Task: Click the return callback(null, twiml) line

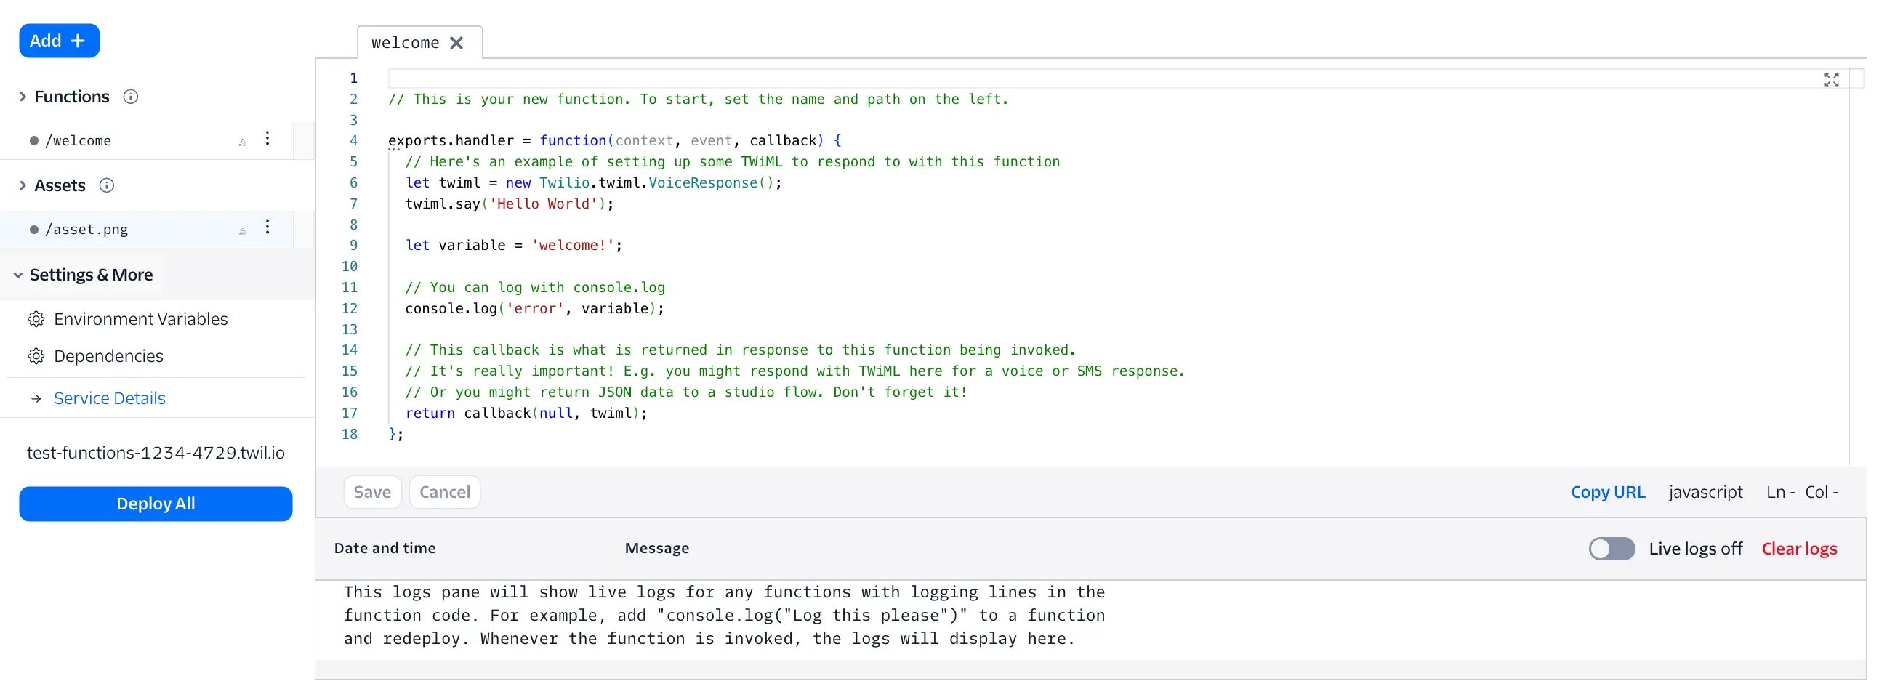Action: (x=526, y=414)
